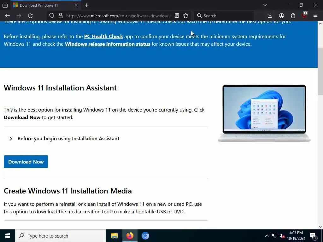Click the Firefox Search box
The image size is (323, 242).
pyautogui.click(x=224, y=16)
